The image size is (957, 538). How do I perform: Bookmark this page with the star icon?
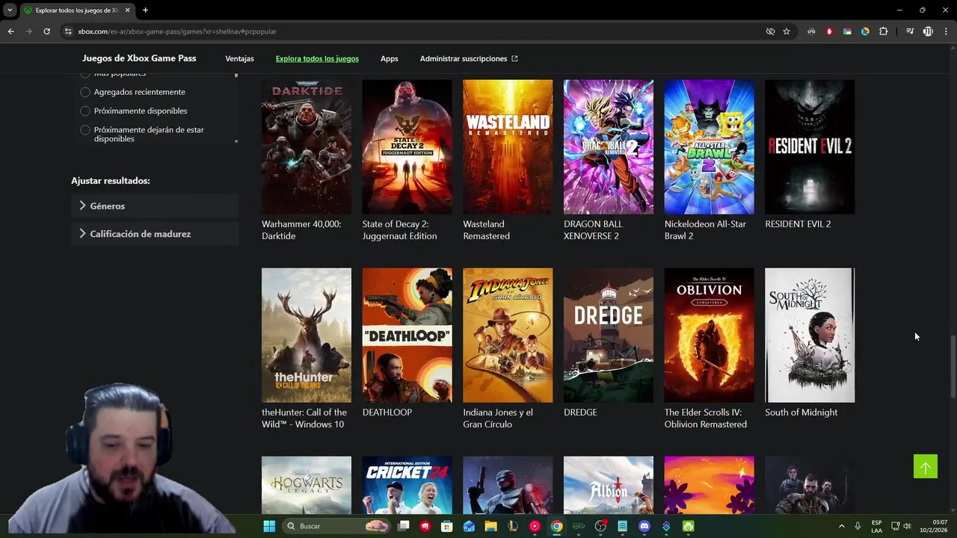787,31
